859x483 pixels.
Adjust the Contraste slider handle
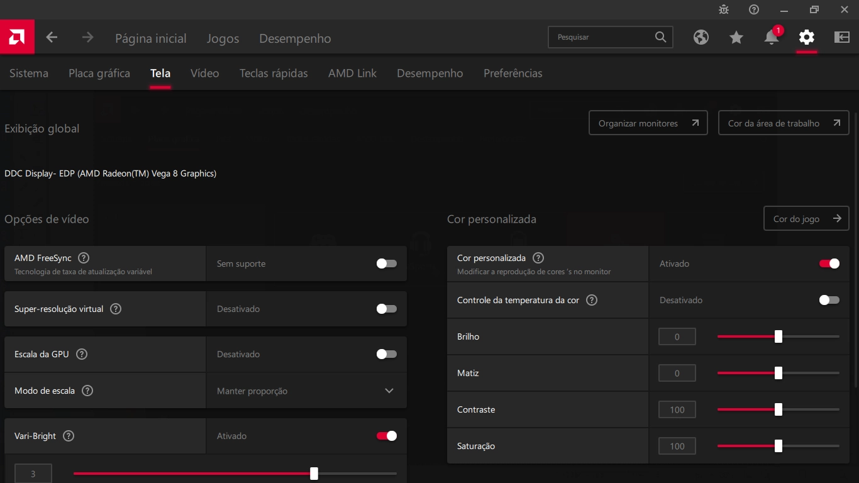pyautogui.click(x=779, y=409)
